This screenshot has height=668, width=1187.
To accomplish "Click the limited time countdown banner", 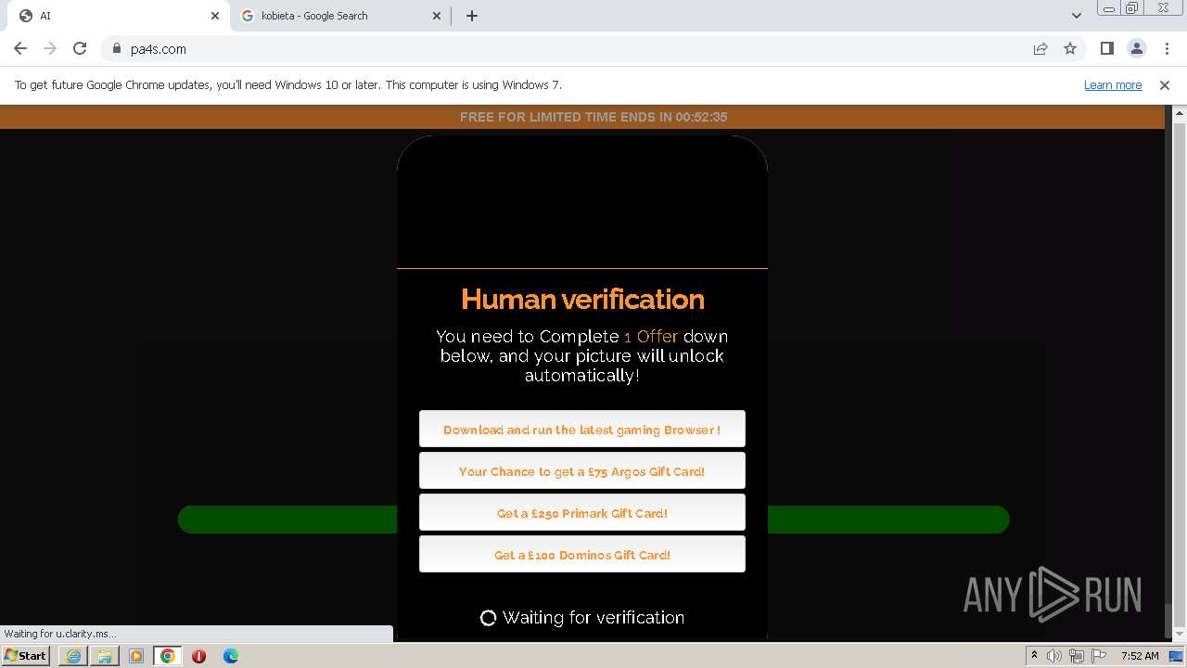I will (x=582, y=117).
